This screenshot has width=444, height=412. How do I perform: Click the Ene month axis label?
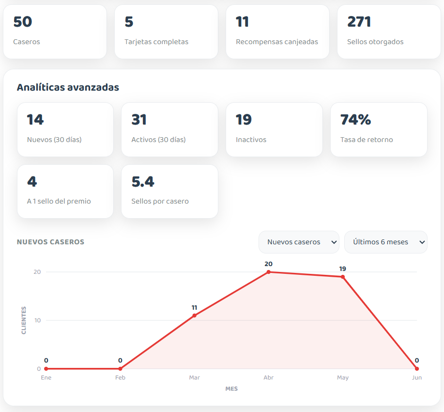(46, 378)
